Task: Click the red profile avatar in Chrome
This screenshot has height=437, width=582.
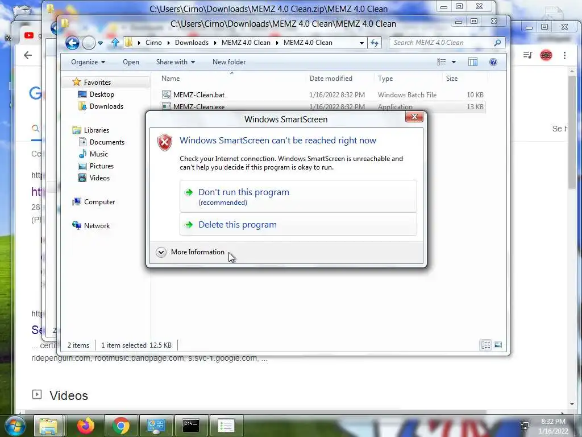Action: point(546,55)
